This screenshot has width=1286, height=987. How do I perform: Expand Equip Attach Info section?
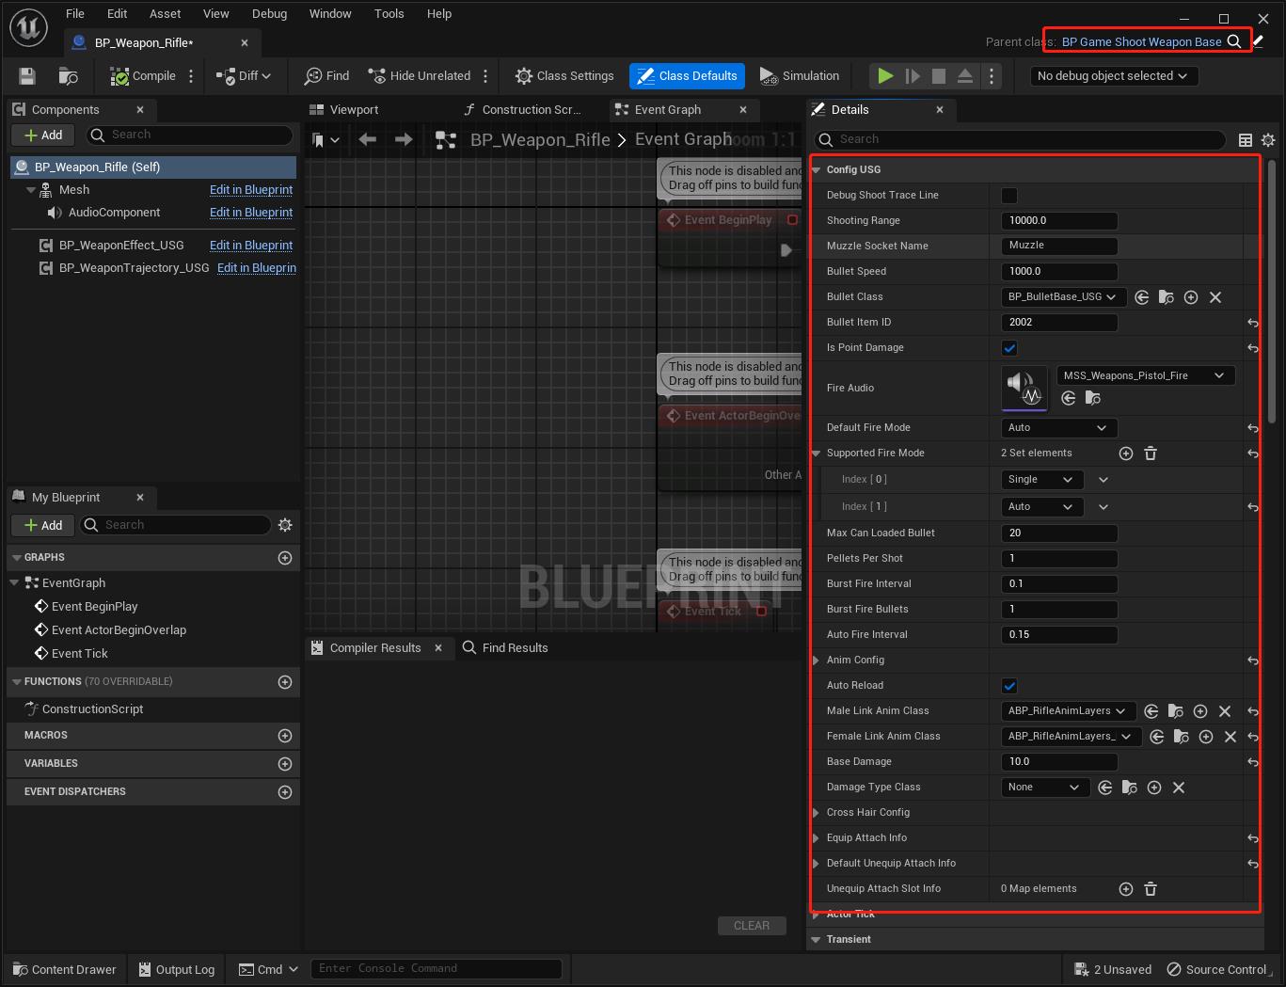click(x=816, y=838)
